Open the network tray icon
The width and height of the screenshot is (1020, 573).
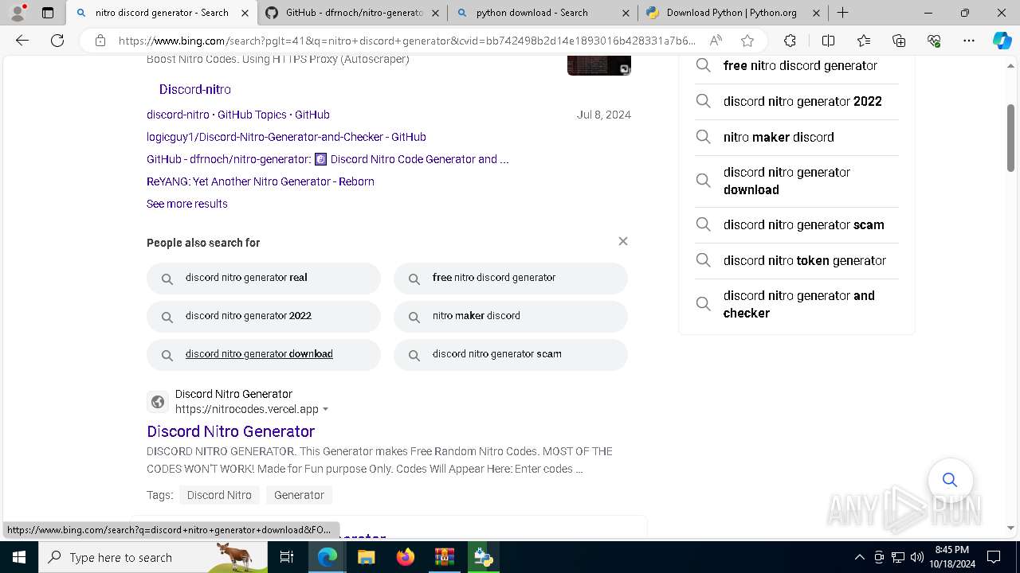[x=898, y=557]
